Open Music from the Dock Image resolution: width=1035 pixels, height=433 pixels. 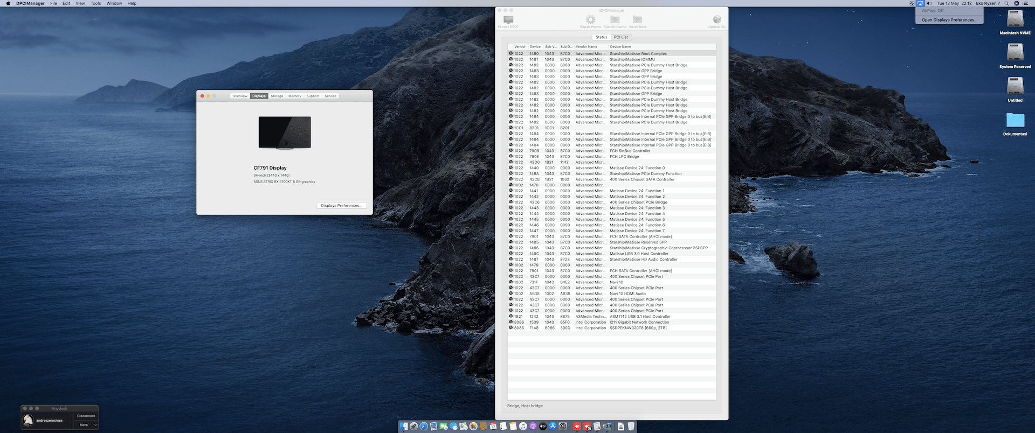click(523, 426)
